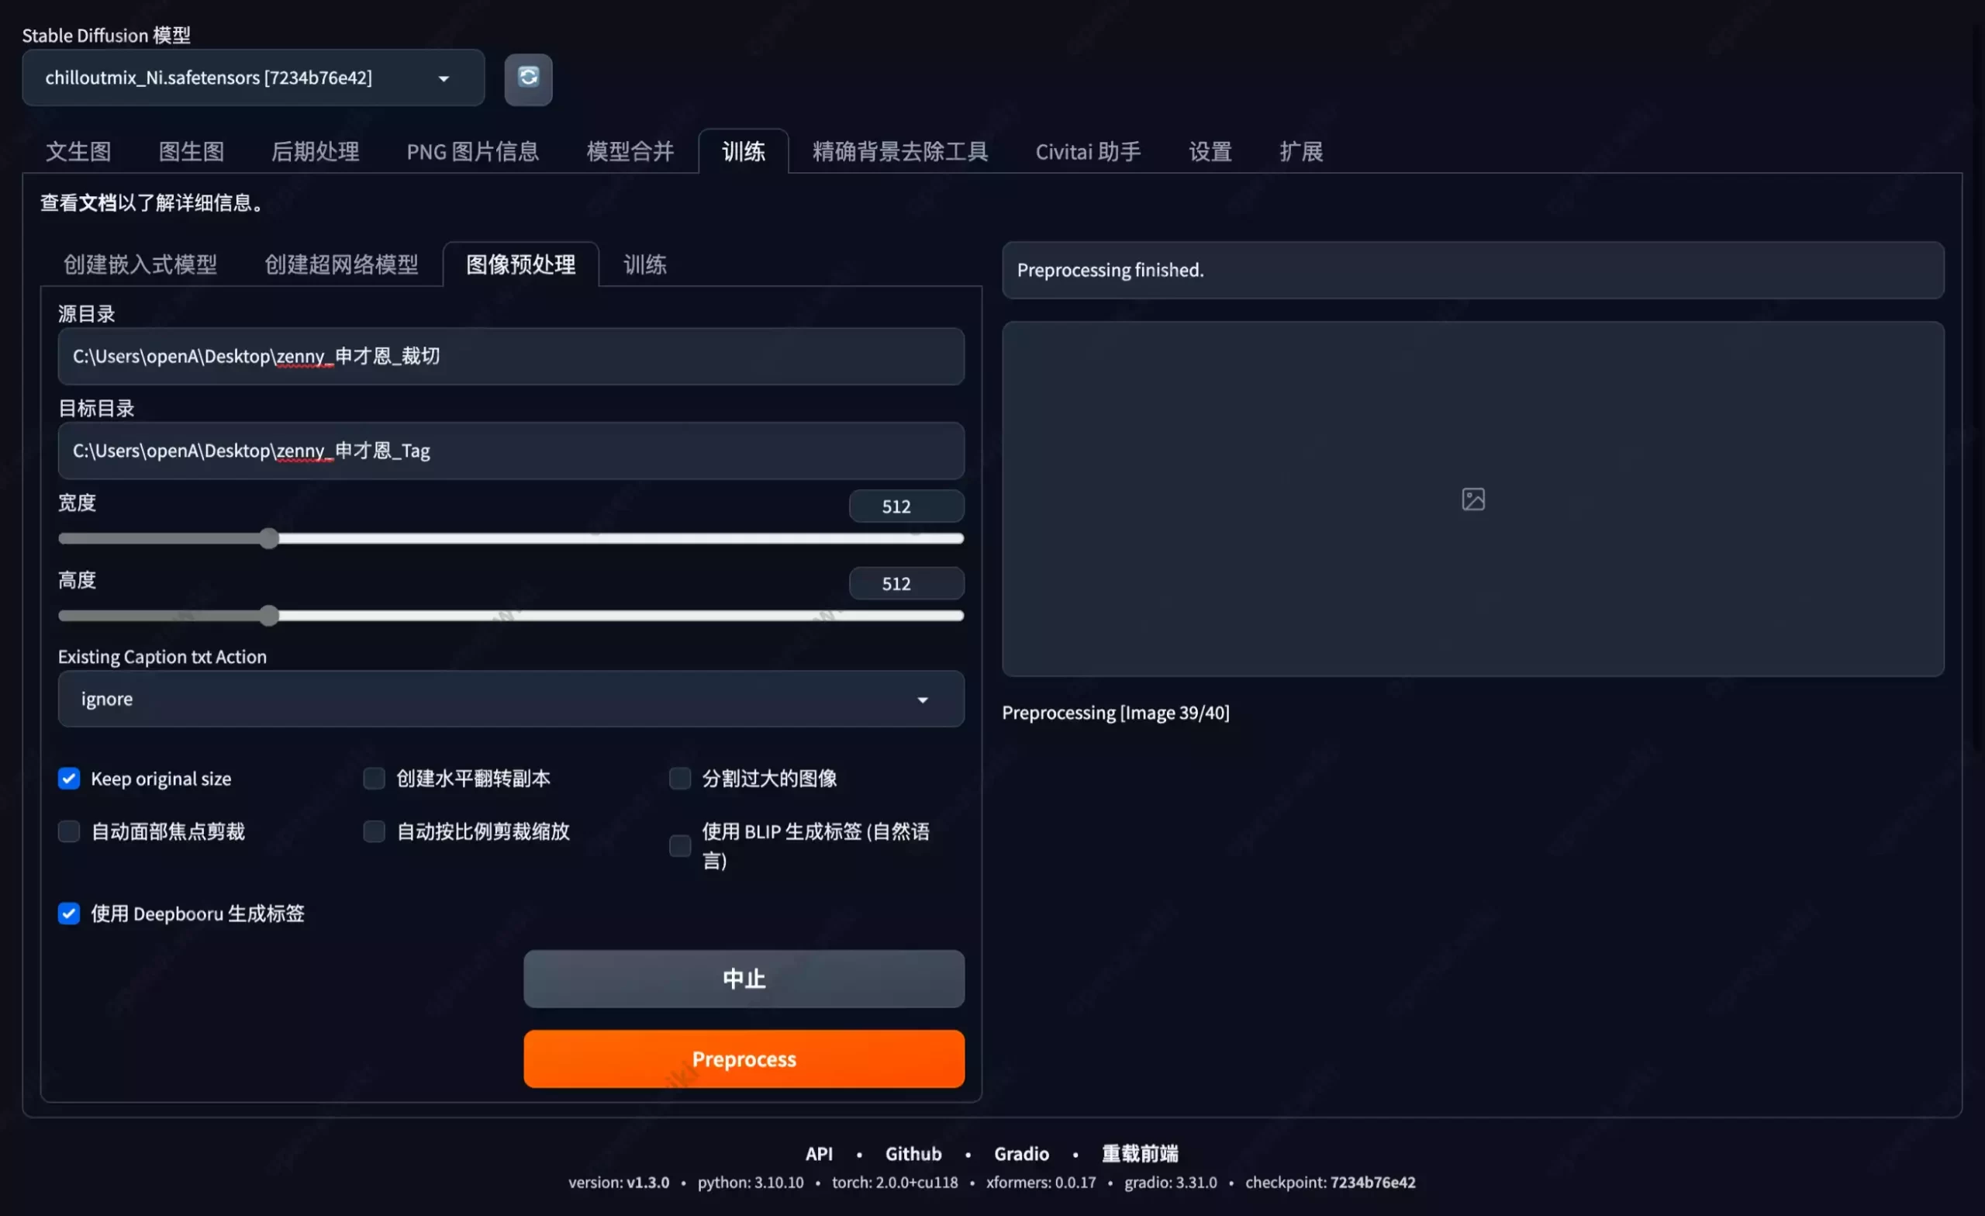Open the Gradio footer link
This screenshot has width=1985, height=1216.
(x=1020, y=1153)
